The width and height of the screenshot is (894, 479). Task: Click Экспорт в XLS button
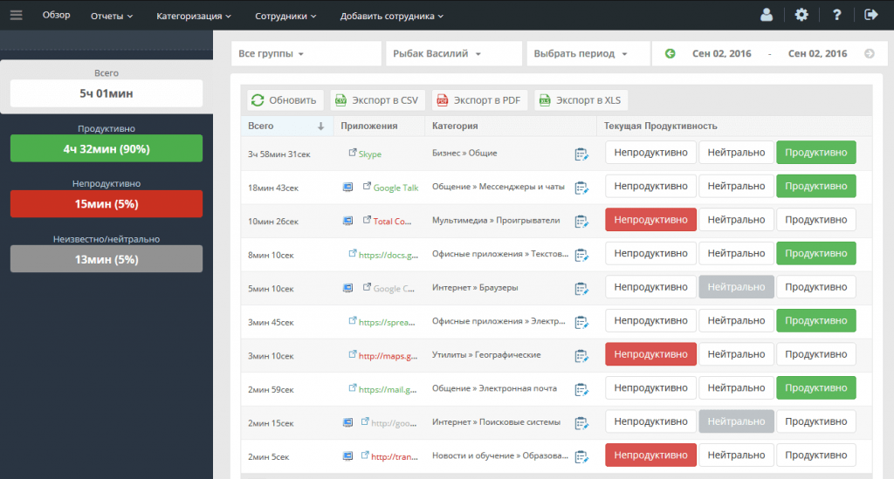click(581, 100)
